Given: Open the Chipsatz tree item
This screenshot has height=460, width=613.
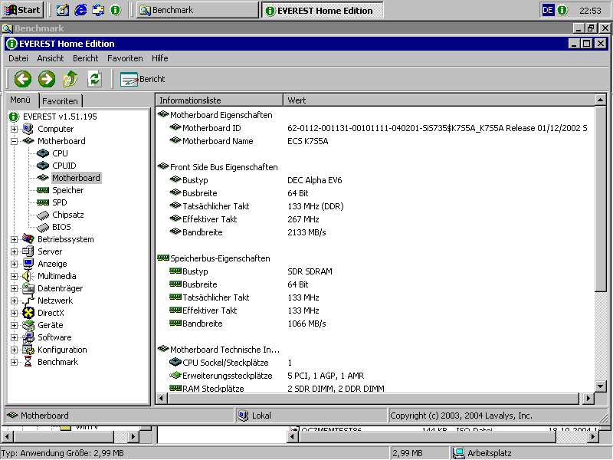Looking at the screenshot, I should pos(67,215).
